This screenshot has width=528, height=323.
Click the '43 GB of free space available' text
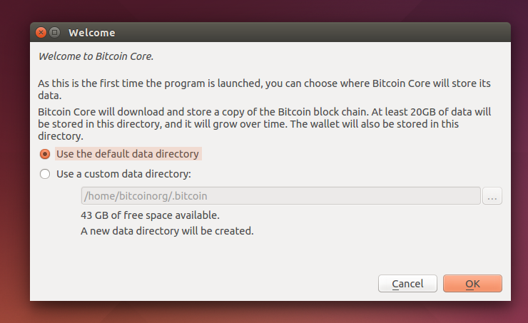tap(150, 215)
